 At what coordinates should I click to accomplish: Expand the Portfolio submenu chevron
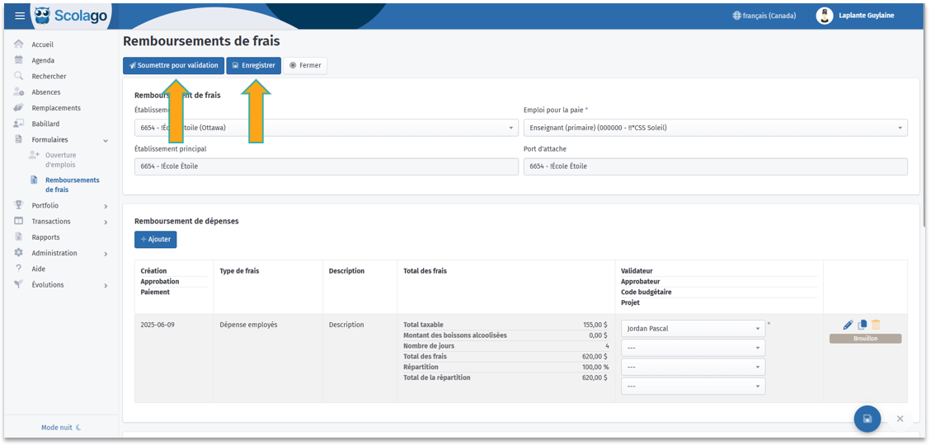click(106, 206)
